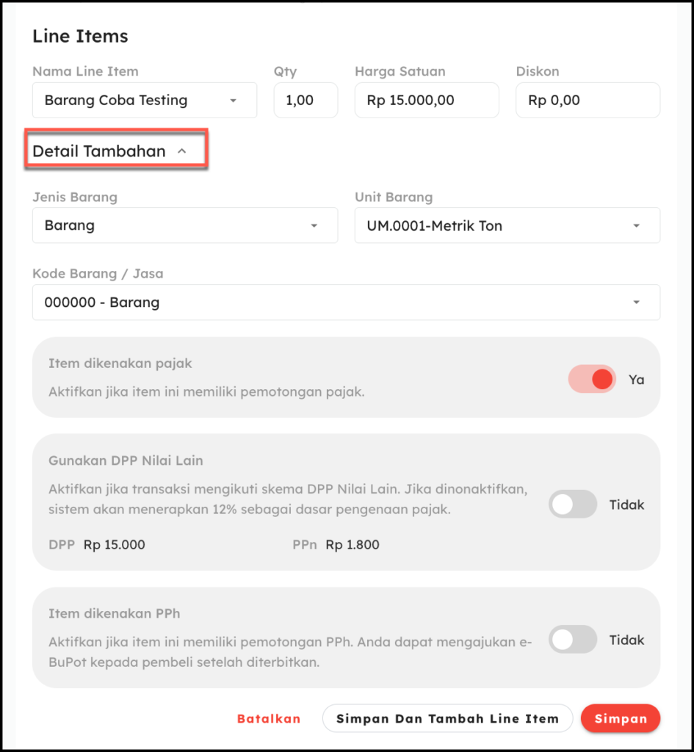Viewport: 694px width, 752px height.
Task: Disable the Item dikenakan pajak switch
Action: pyautogui.click(x=592, y=380)
